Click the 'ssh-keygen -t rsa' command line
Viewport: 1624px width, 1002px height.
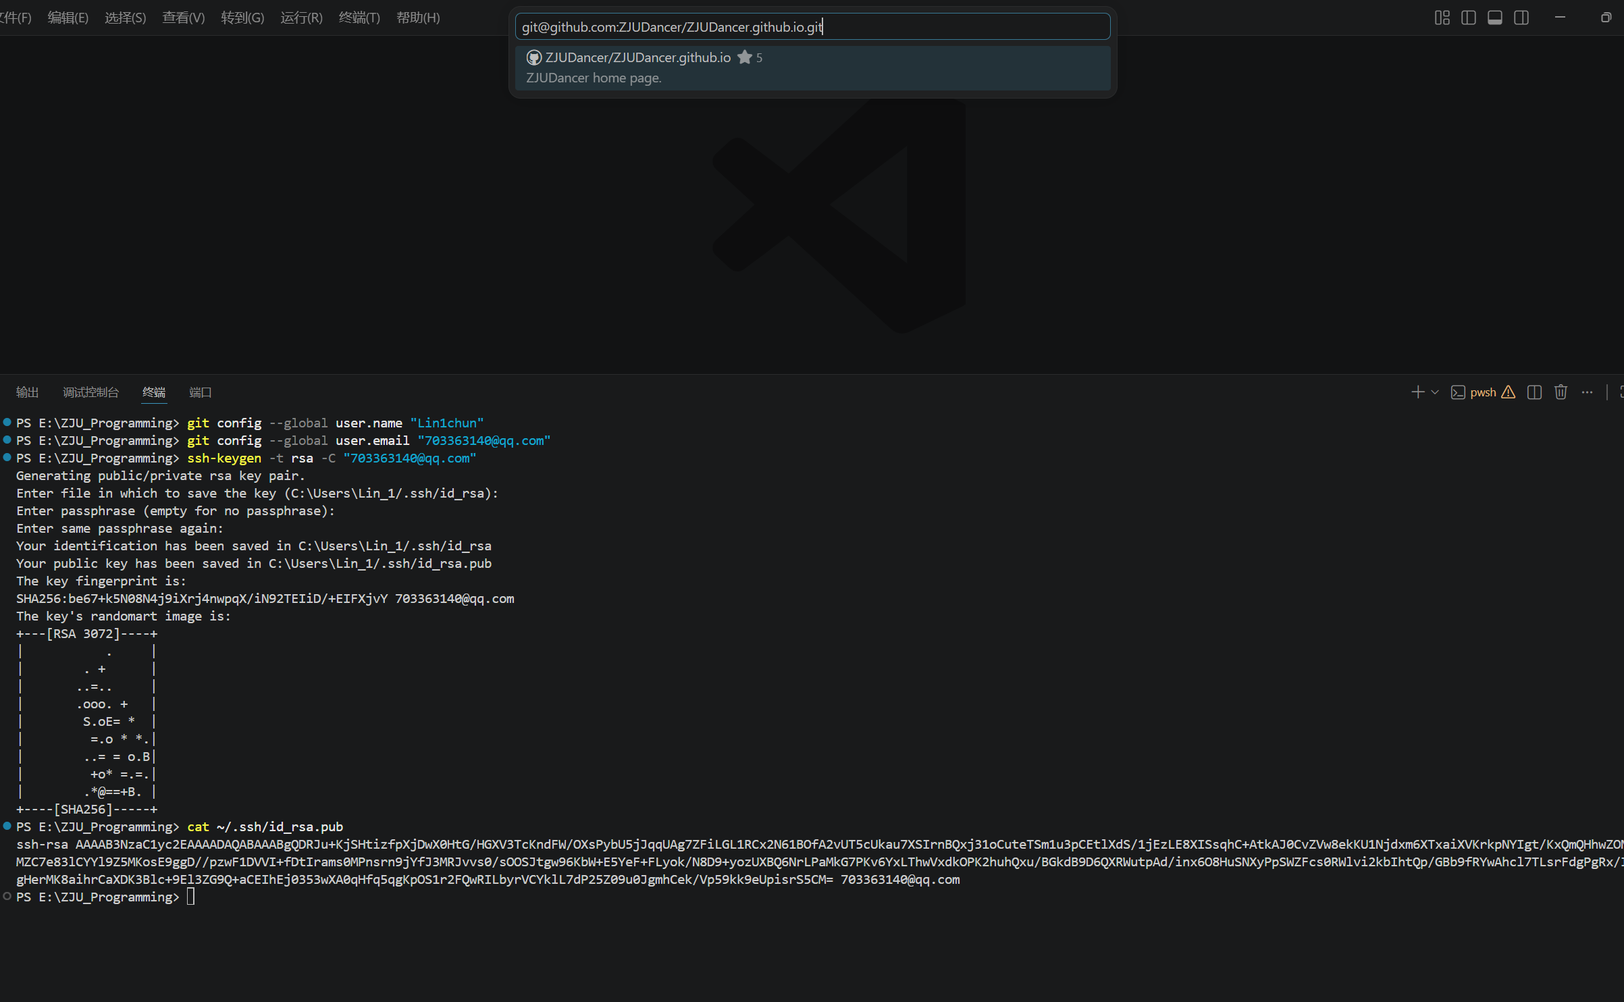click(x=246, y=458)
